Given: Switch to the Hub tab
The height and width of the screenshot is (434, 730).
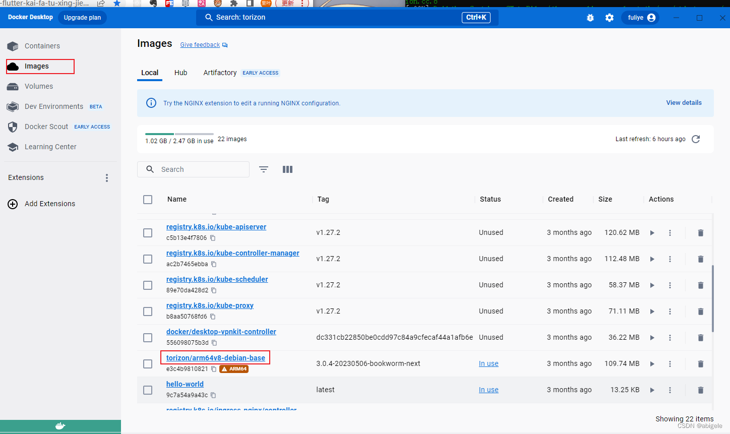Looking at the screenshot, I should [x=180, y=73].
